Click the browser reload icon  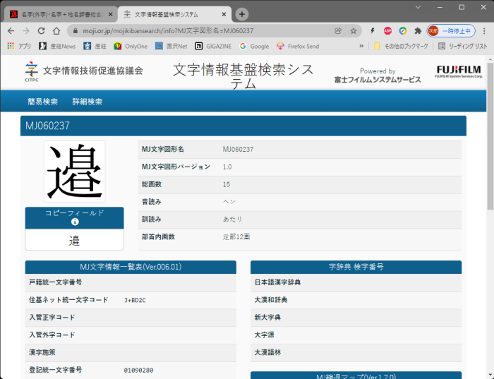[x=41, y=31]
